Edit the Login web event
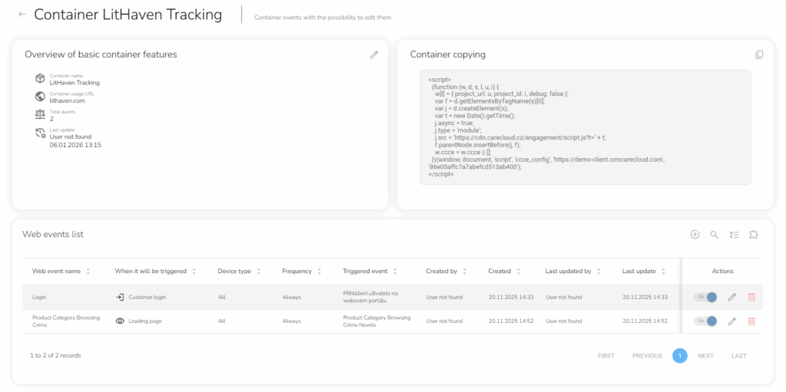The image size is (786, 392). pos(732,298)
